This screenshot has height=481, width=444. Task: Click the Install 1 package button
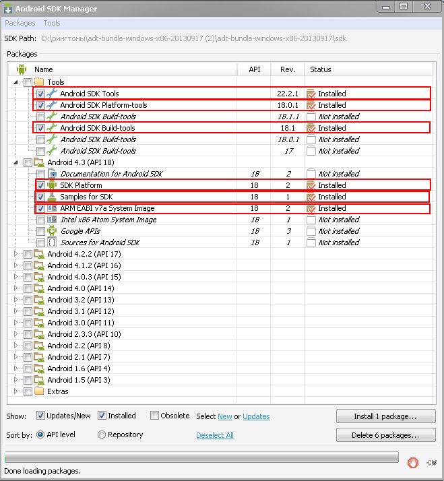pyautogui.click(x=385, y=416)
